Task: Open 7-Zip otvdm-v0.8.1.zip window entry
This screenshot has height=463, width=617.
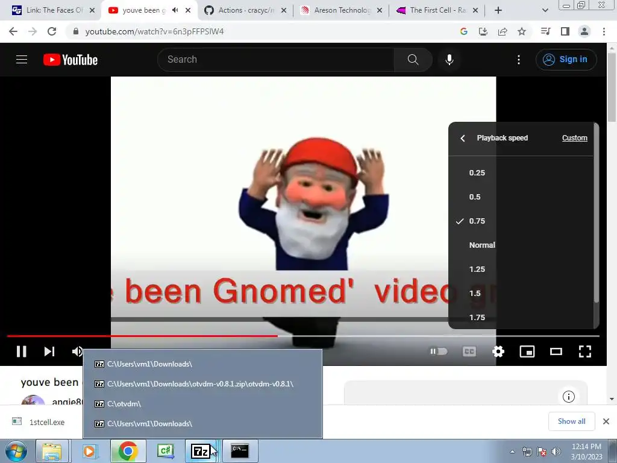Action: 202,384
